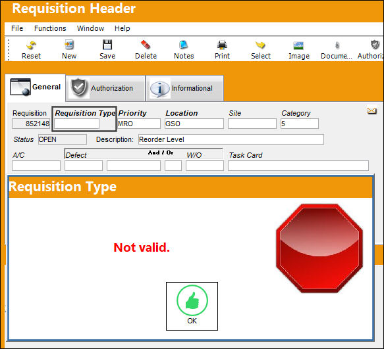384x349 pixels.
Task: Open the Window menu
Action: click(x=90, y=28)
